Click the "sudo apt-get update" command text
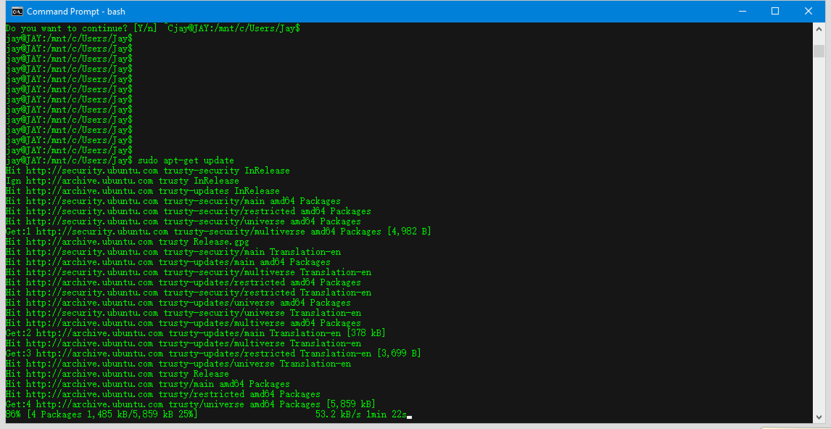This screenshot has height=429, width=831. (186, 160)
